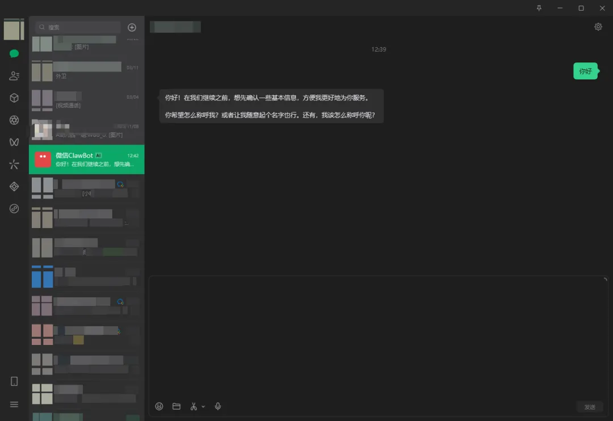Focus the 搜索 search field
The image size is (613, 421).
tap(78, 27)
